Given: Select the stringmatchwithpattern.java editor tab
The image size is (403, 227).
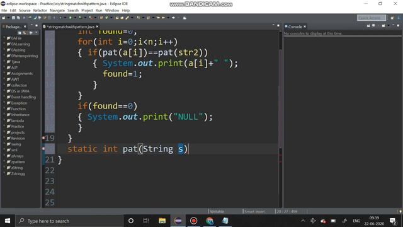Looking at the screenshot, I should point(71,26).
